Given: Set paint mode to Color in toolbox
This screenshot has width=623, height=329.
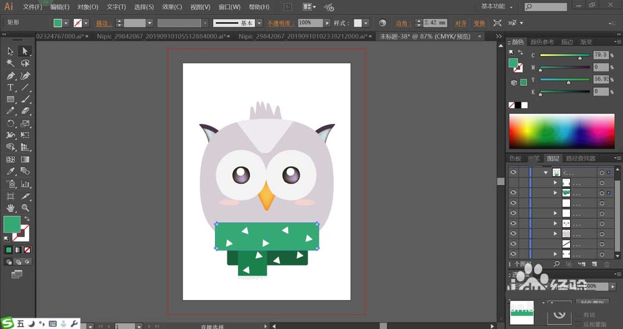Looking at the screenshot, I should coord(9,250).
